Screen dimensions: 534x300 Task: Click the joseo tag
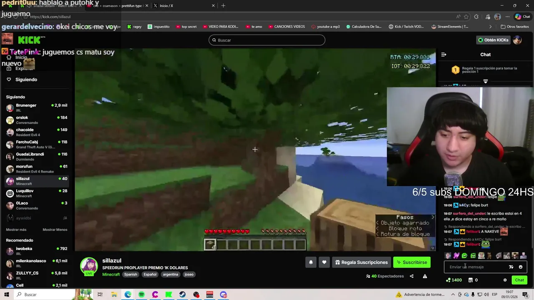pyautogui.click(x=189, y=275)
